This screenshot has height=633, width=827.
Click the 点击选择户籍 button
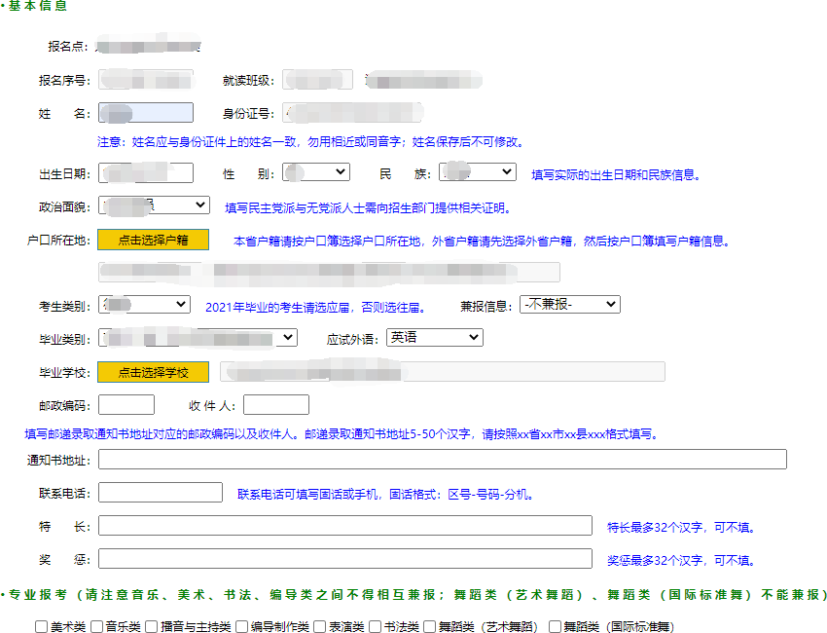click(x=153, y=240)
